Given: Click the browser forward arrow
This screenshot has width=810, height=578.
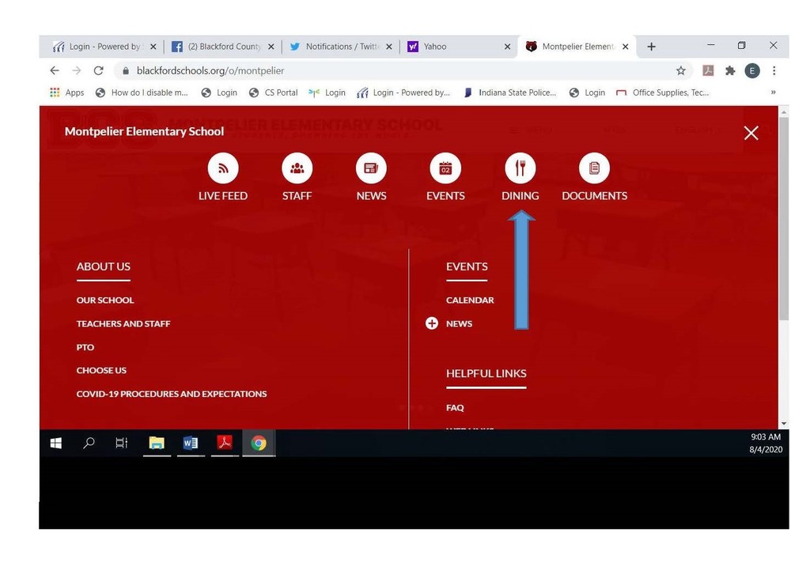Looking at the screenshot, I should click(x=77, y=70).
